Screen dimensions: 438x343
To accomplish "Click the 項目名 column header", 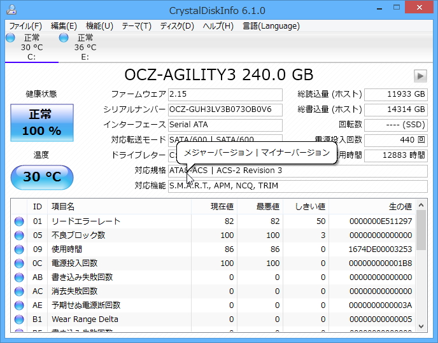I will pyautogui.click(x=119, y=207).
